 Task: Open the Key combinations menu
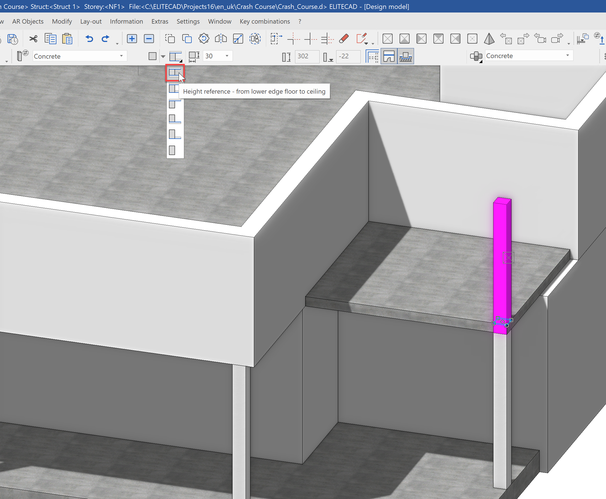(265, 22)
